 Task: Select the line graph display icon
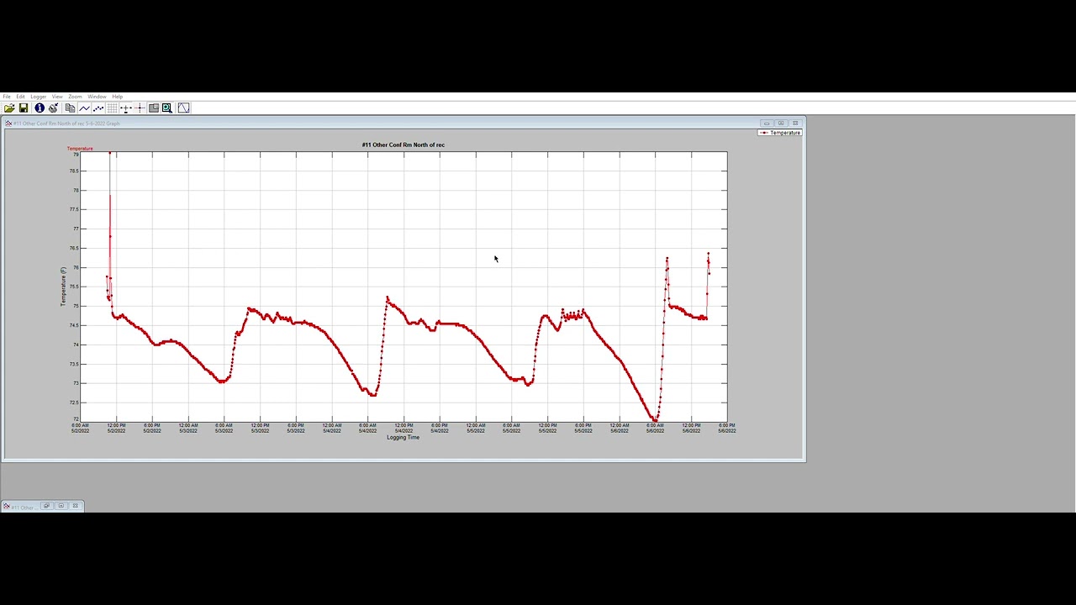(x=84, y=108)
